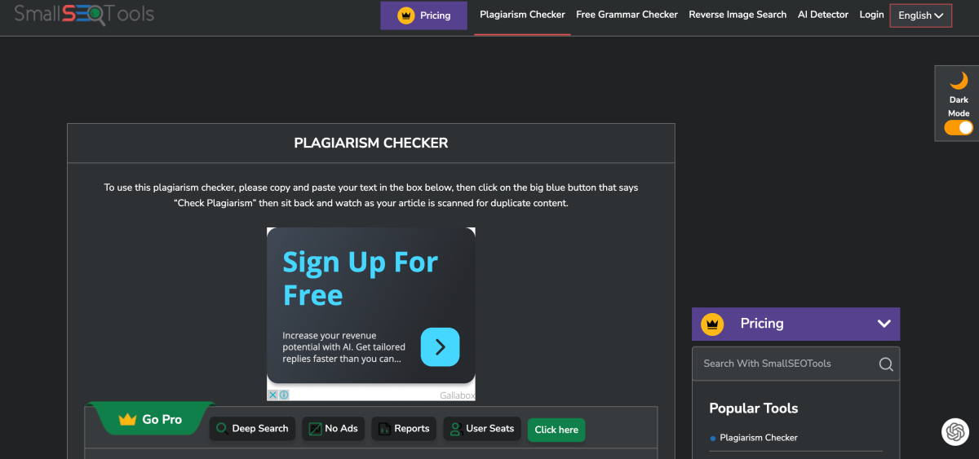Screen dimensions: 979x459
Task: Click the search magnifier icon in sidebar
Action: click(x=885, y=364)
